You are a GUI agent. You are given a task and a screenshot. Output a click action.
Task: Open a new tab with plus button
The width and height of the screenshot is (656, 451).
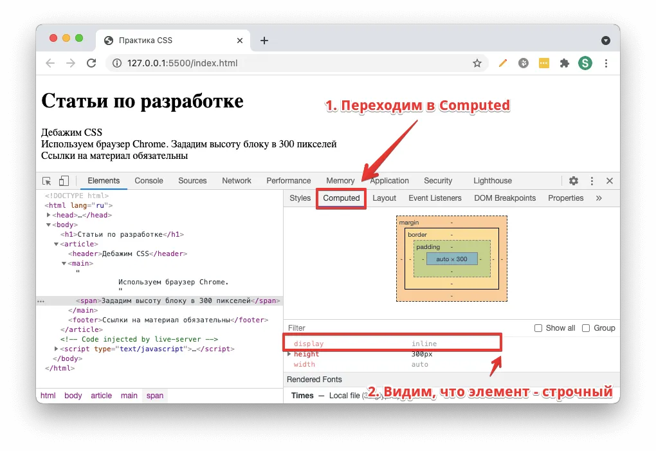tap(264, 41)
